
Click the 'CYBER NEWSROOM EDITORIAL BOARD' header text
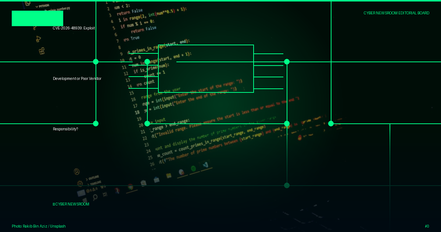point(396,13)
